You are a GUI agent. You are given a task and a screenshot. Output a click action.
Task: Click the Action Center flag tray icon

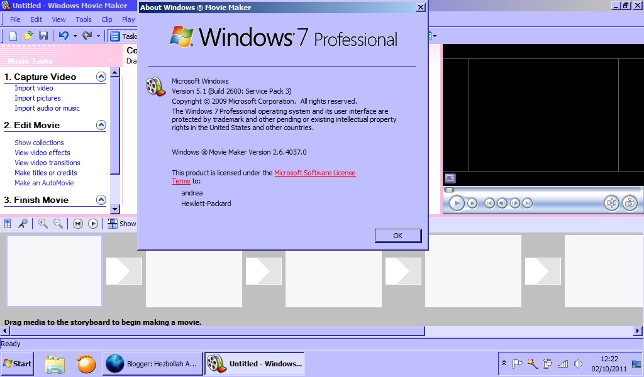(517, 363)
